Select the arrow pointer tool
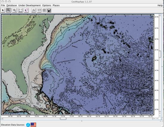164x127 pixels. click(3, 10)
